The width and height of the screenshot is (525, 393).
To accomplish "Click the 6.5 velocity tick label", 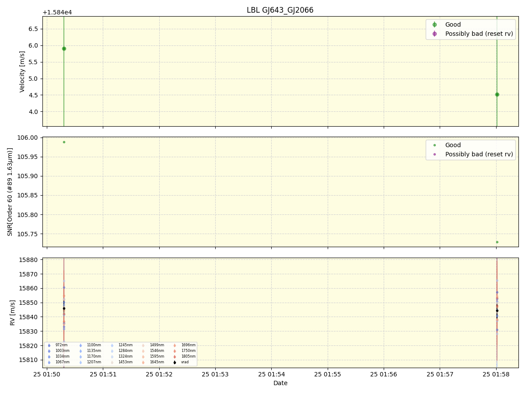I will pyautogui.click(x=34, y=29).
